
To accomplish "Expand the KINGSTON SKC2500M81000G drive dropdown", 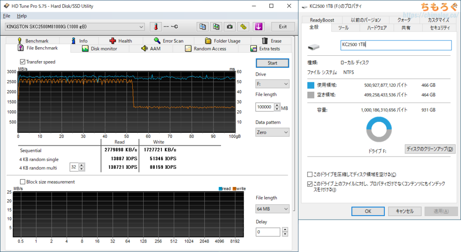I will 75,27.
